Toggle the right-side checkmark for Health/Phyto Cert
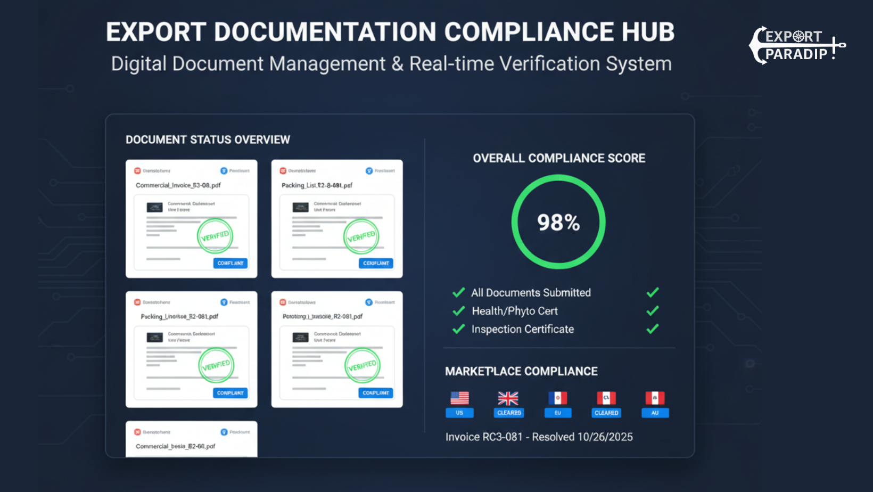Viewport: 873px width, 492px height. pyautogui.click(x=652, y=311)
